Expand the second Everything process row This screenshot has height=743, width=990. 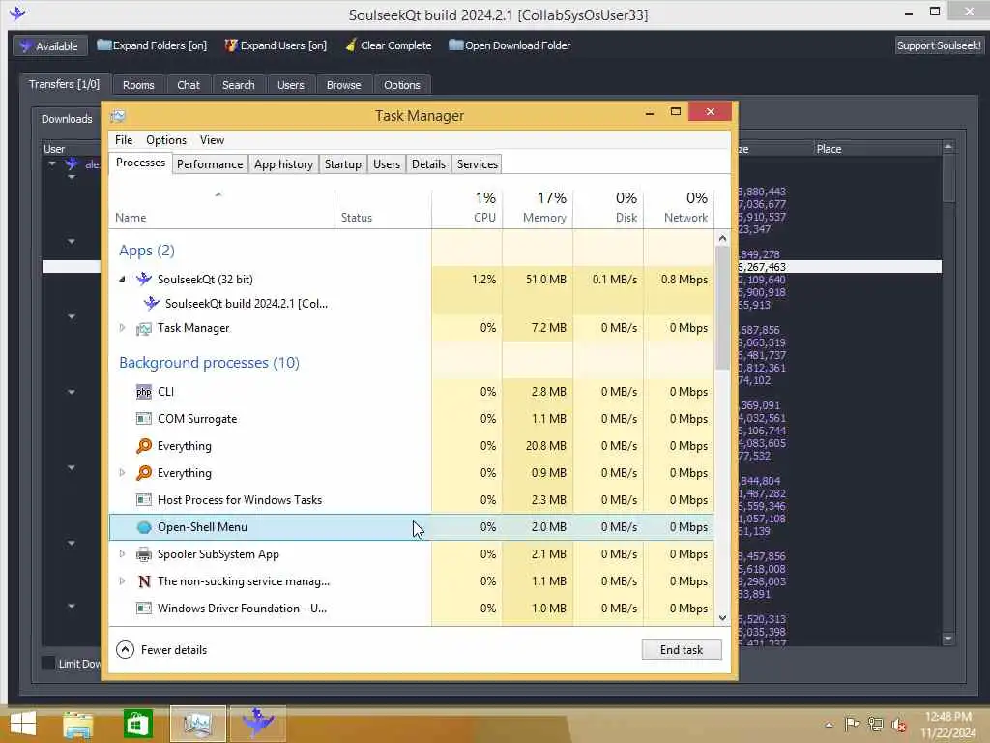click(x=123, y=472)
